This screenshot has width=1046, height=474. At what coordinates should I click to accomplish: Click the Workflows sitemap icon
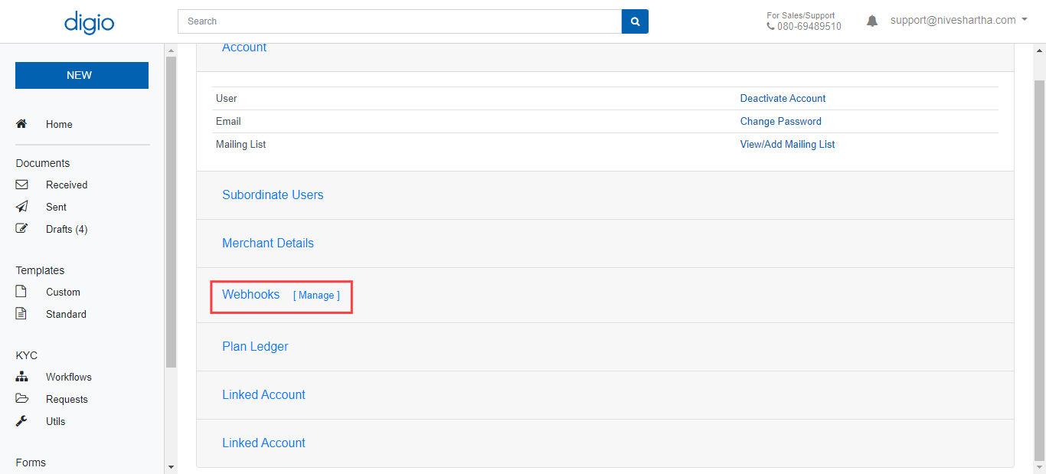point(21,377)
